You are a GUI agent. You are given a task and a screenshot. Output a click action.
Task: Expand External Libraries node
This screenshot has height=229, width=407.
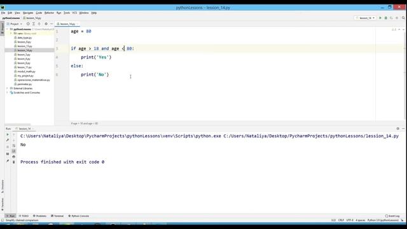click(x=7, y=88)
